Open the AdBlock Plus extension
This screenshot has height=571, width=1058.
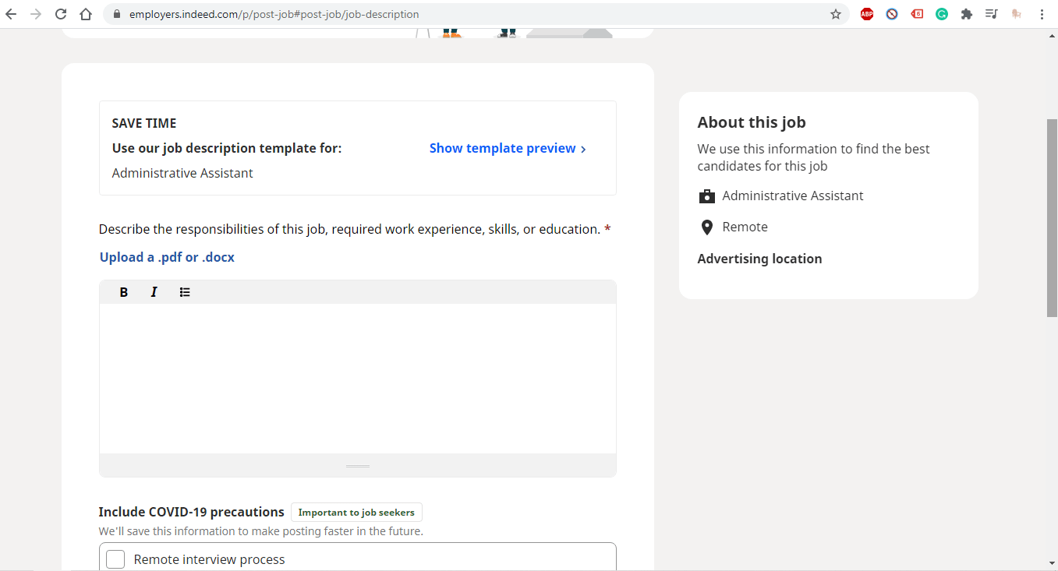866,14
